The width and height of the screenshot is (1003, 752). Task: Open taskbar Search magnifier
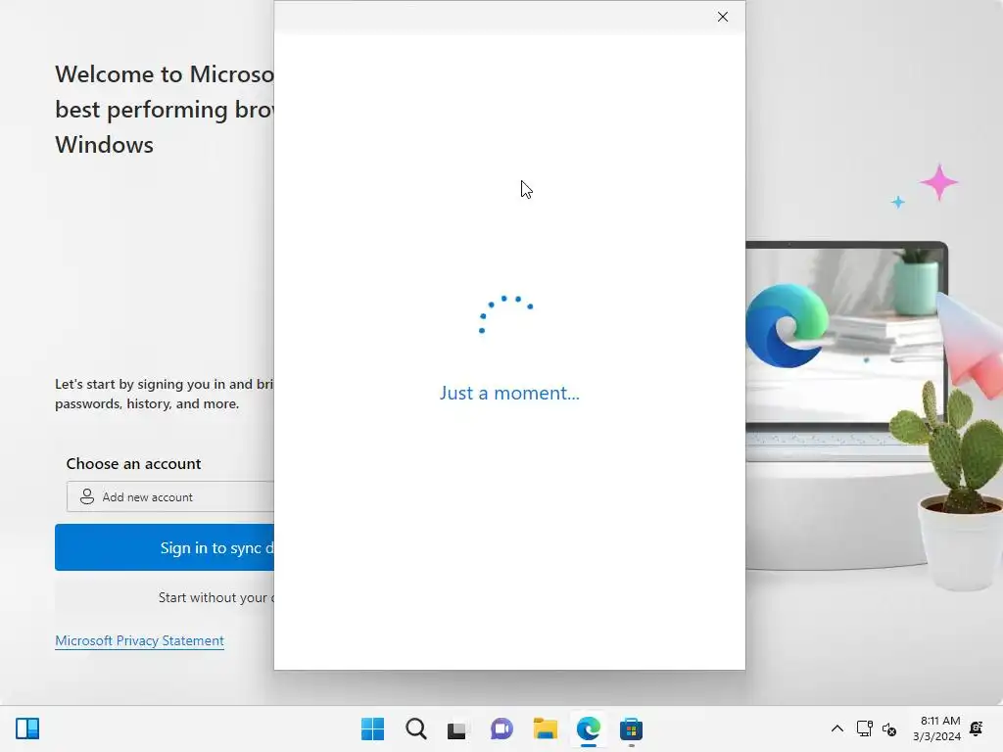pyautogui.click(x=415, y=728)
